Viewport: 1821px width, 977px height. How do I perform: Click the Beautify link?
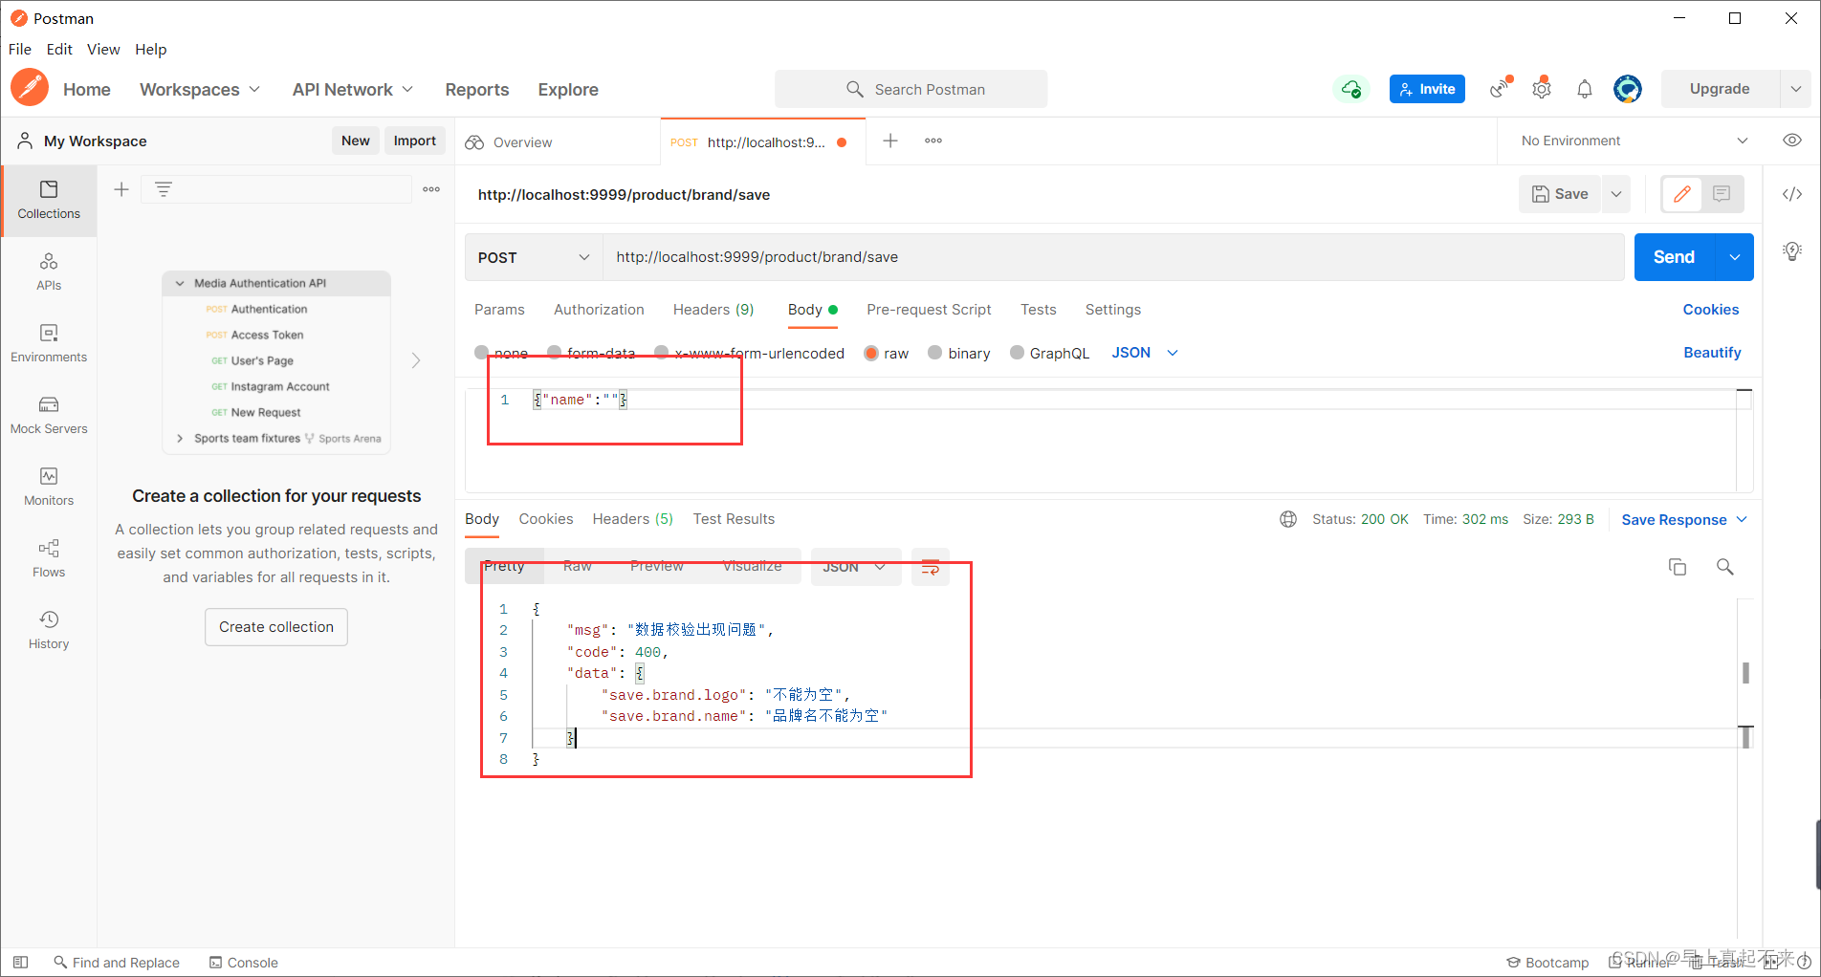coord(1712,353)
